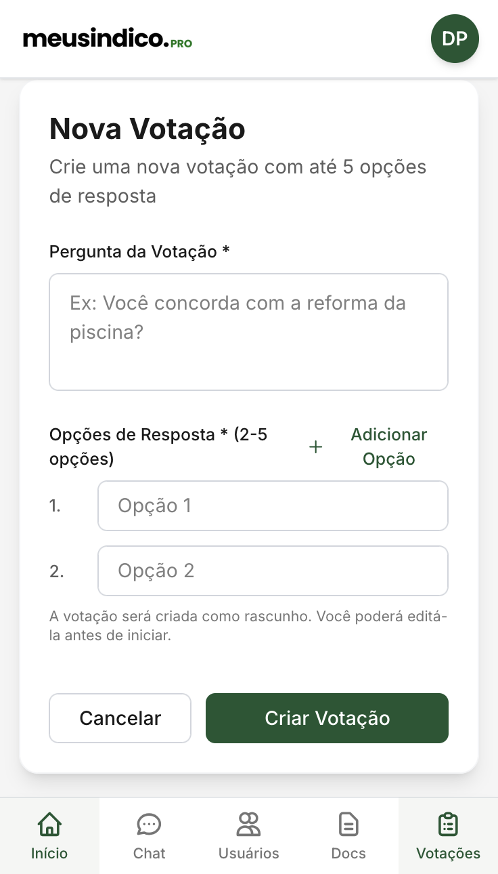Click the meusindico.PRO logo
The height and width of the screenshot is (874, 498).
pyautogui.click(x=106, y=39)
